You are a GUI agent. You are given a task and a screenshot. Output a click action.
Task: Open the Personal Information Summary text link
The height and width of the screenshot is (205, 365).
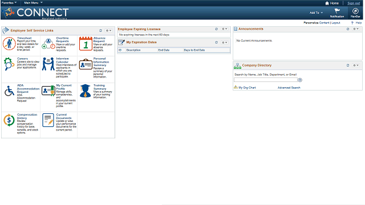(101, 62)
